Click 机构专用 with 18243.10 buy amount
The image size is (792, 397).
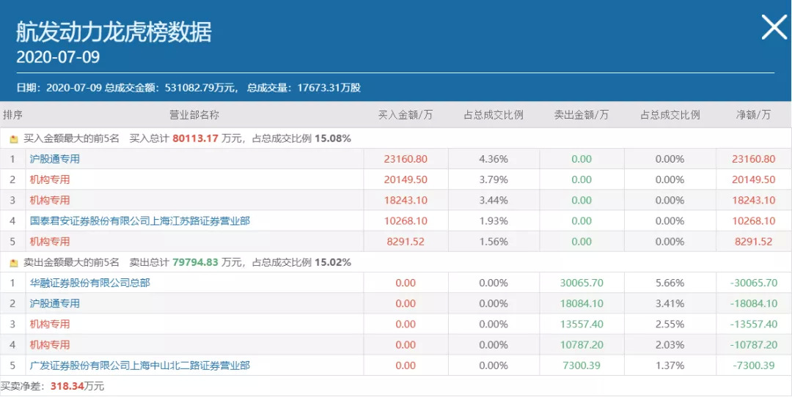[50, 200]
